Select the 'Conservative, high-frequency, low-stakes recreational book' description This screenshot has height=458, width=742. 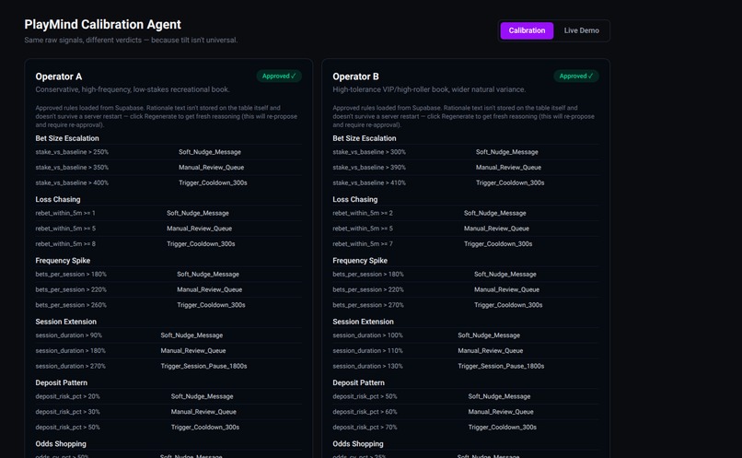click(x=133, y=89)
